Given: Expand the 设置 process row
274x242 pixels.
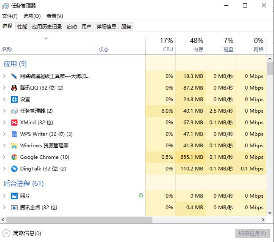Looking at the screenshot, I should (4, 99).
